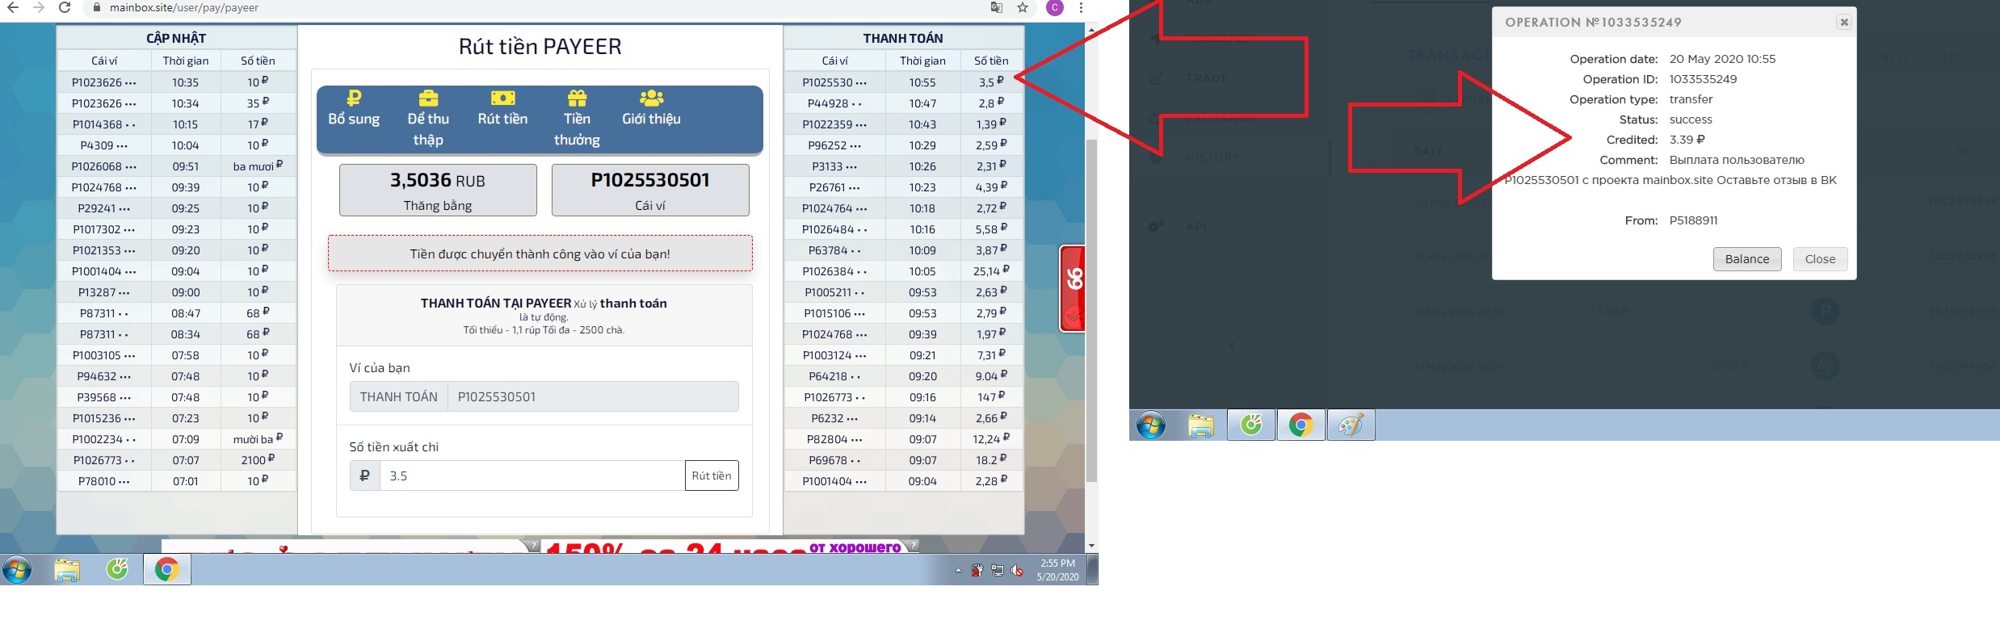Viewport: 2000px width, 620px height.
Task: Click wallet P4309 in the CẬP NHẬT table
Action: click(104, 145)
